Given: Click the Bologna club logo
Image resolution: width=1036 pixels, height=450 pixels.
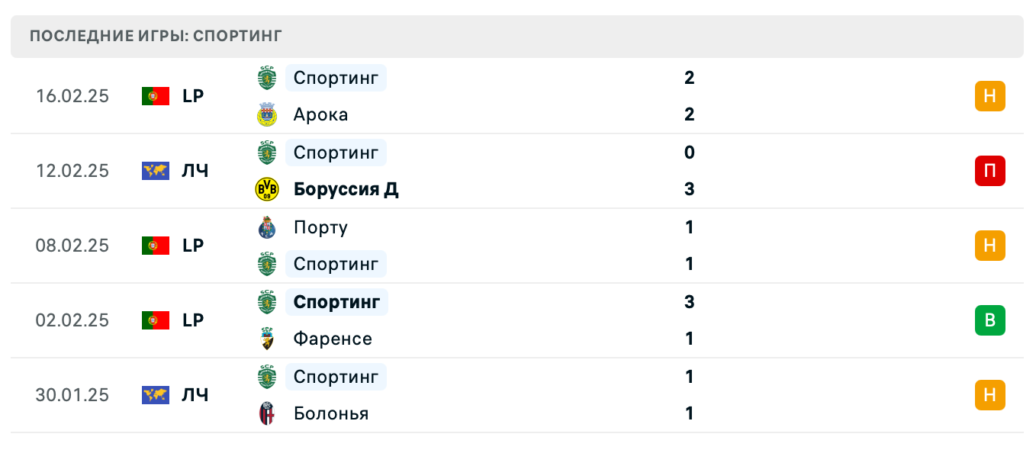Looking at the screenshot, I should click(265, 413).
